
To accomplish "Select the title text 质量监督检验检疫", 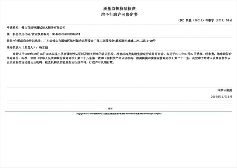I will click(x=119, y=9).
